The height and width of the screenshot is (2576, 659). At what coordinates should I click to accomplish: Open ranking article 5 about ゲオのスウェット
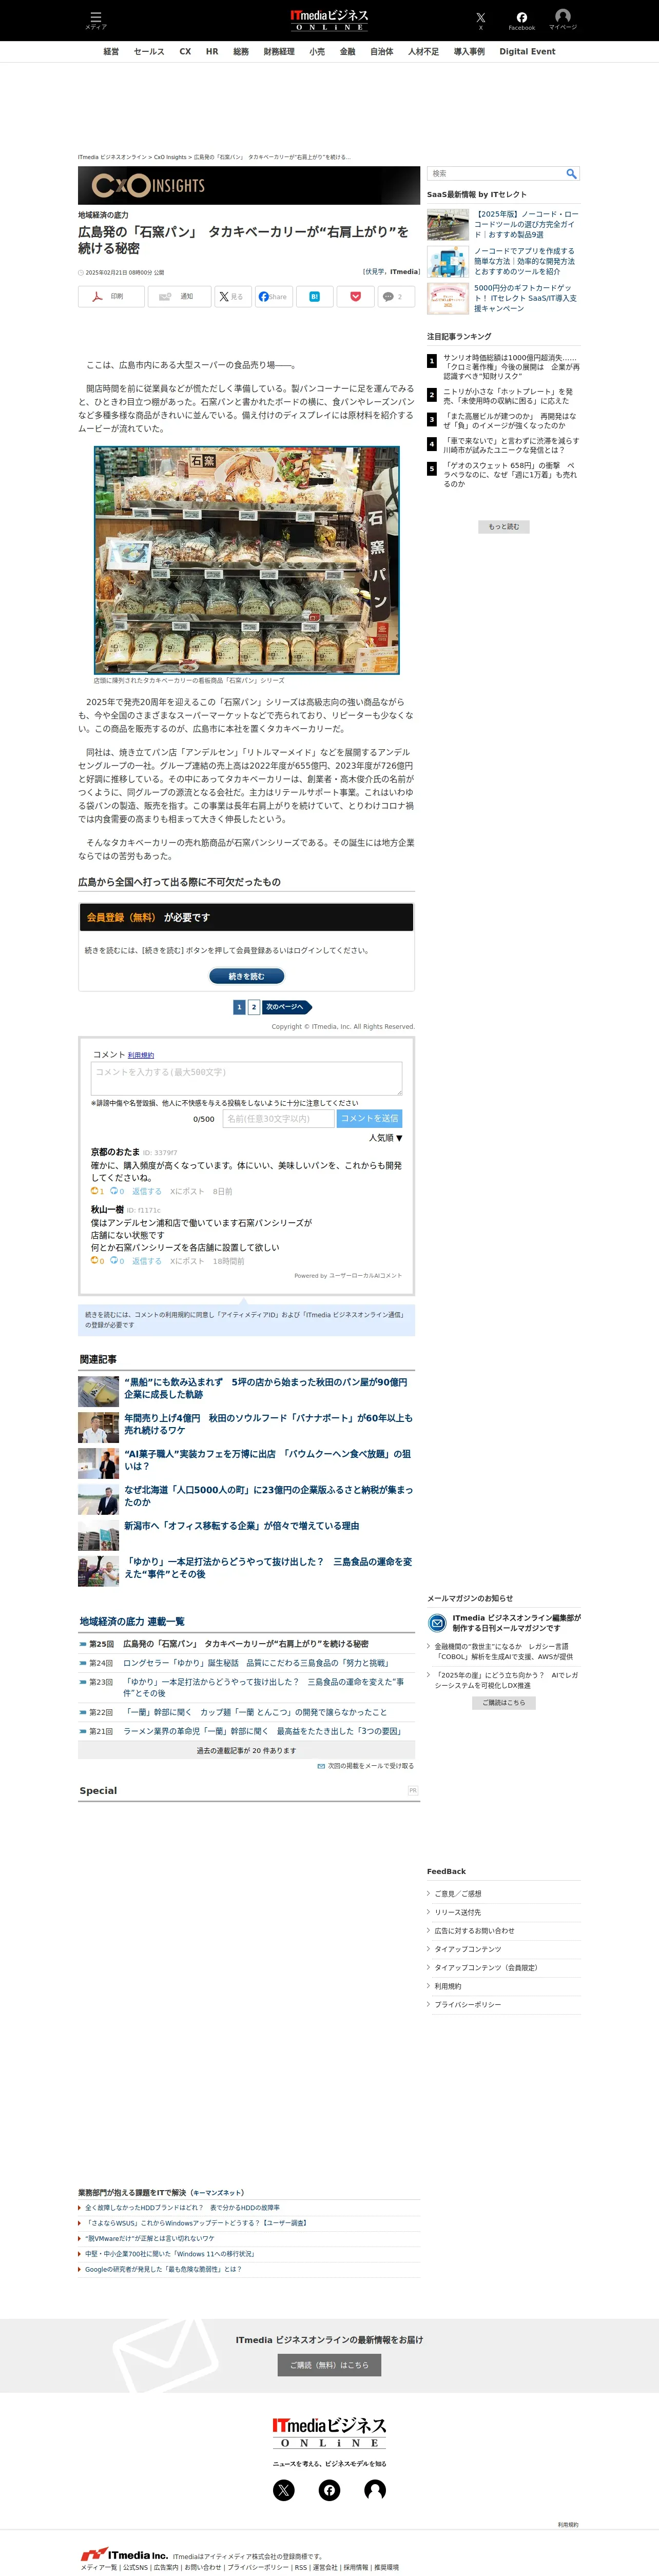coord(510,474)
